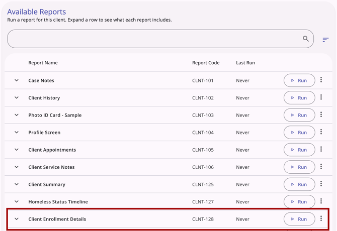Click the CLNT-127 report code
The image size is (337, 231).
click(203, 202)
